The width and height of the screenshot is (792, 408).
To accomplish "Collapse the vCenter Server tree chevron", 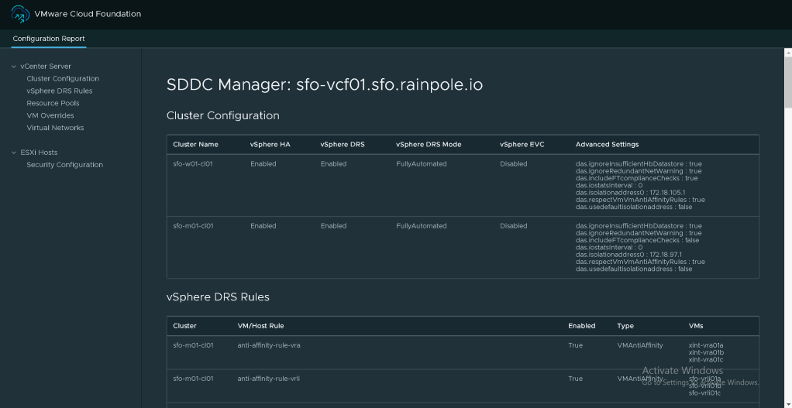I will [x=14, y=67].
